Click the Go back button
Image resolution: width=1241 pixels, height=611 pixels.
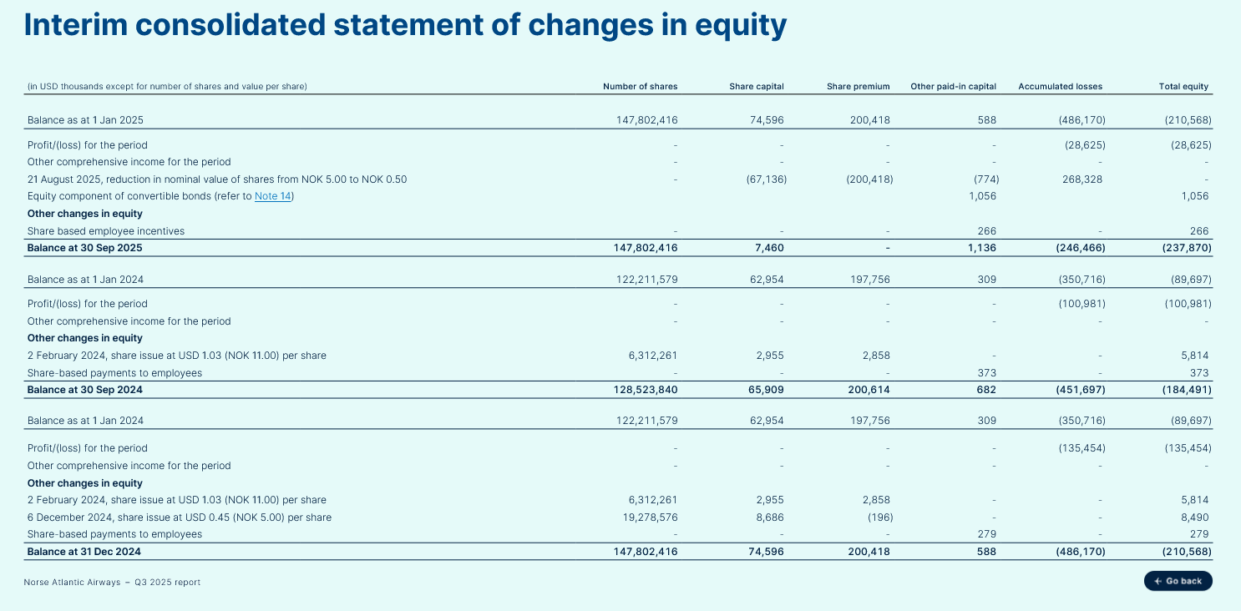(x=1178, y=581)
